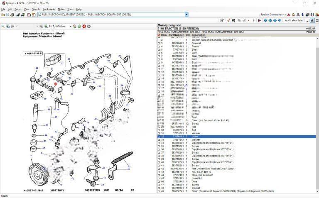Open the greyed dropdown left of Fit To Window
This screenshot has height=198, width=319.
click(x=37, y=27)
